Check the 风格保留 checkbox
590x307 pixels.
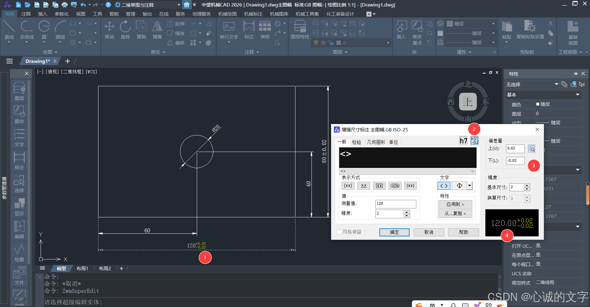[339, 232]
